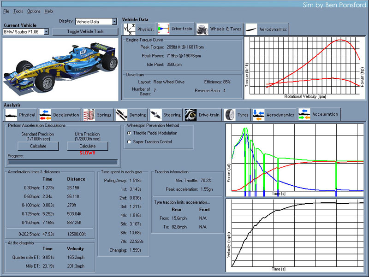This screenshot has height=277, width=369.
Task: Expand the Display dropdown arrow
Action: click(114, 22)
